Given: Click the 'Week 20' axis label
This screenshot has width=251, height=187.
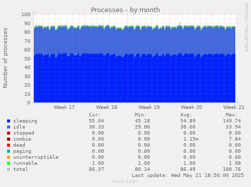Looking at the screenshot, I should [x=191, y=107].
